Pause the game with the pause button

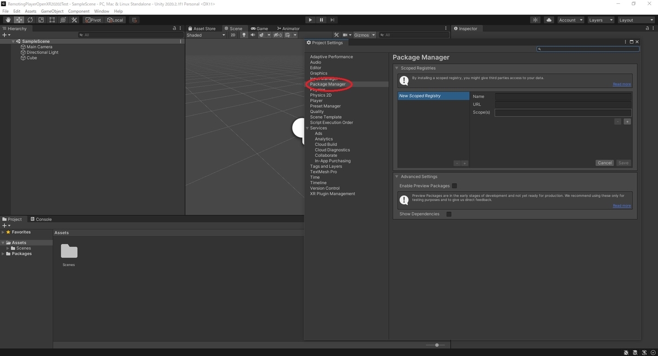321,20
